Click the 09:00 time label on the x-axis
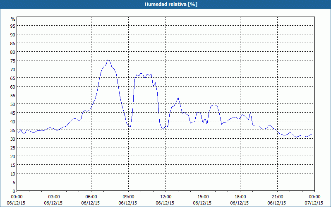The image size is (331, 207). coord(128,197)
